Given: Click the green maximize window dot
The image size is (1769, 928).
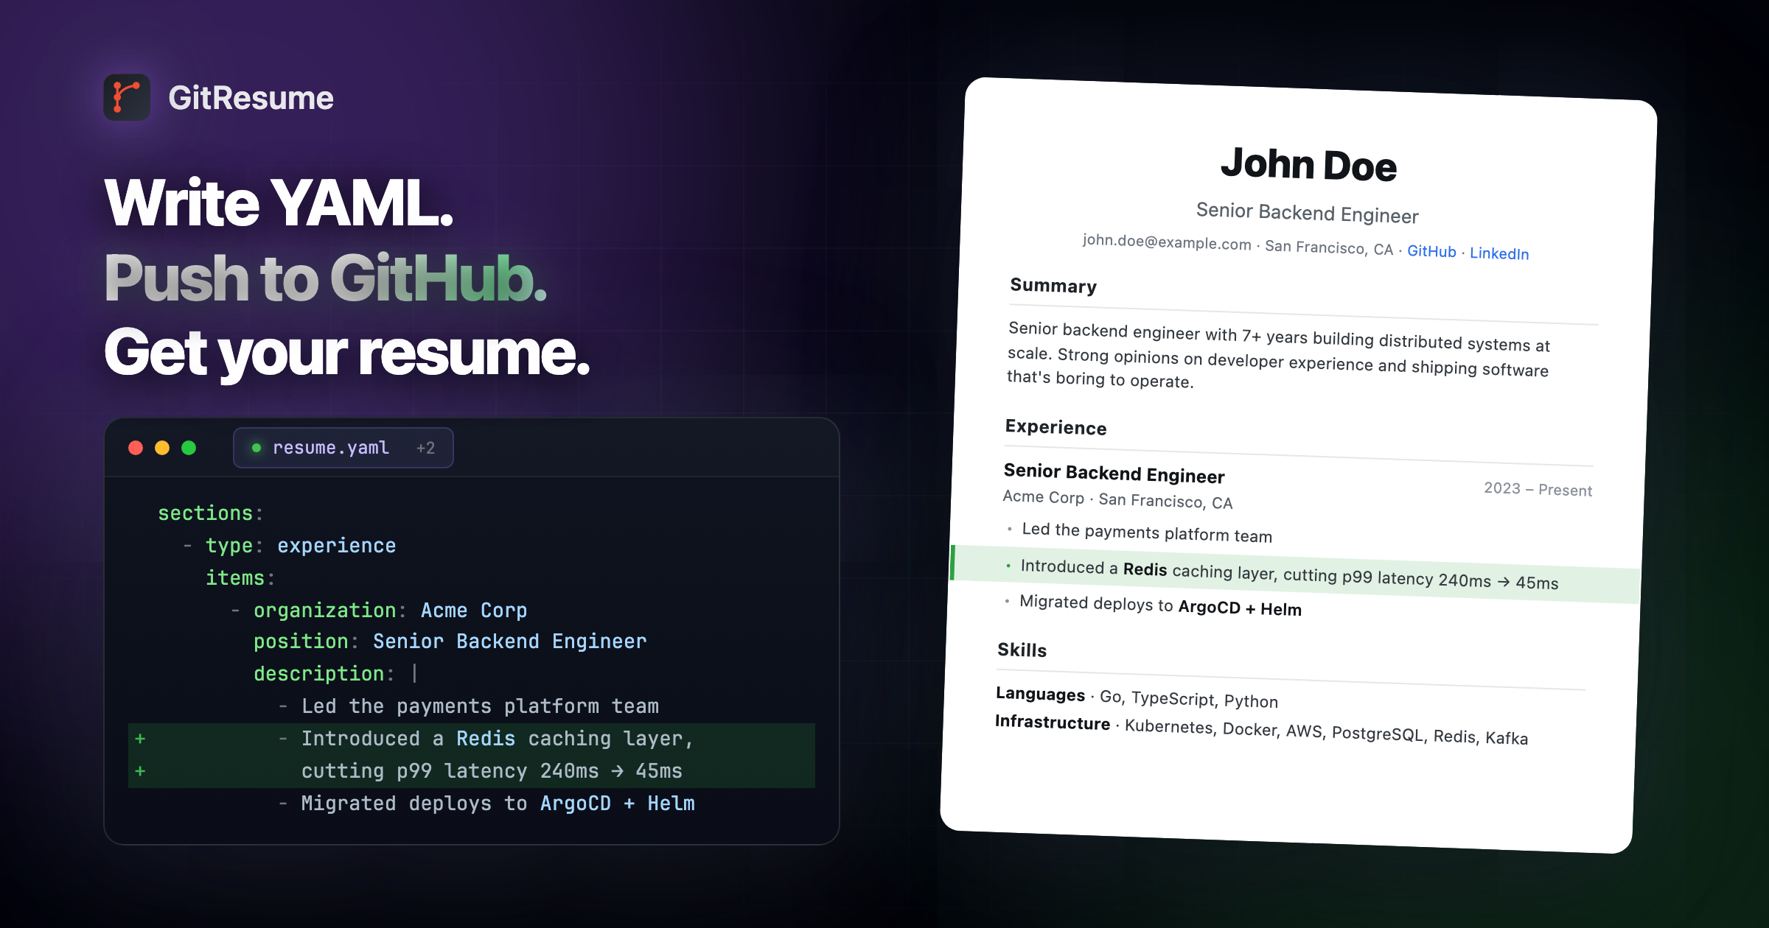Looking at the screenshot, I should coord(189,448).
